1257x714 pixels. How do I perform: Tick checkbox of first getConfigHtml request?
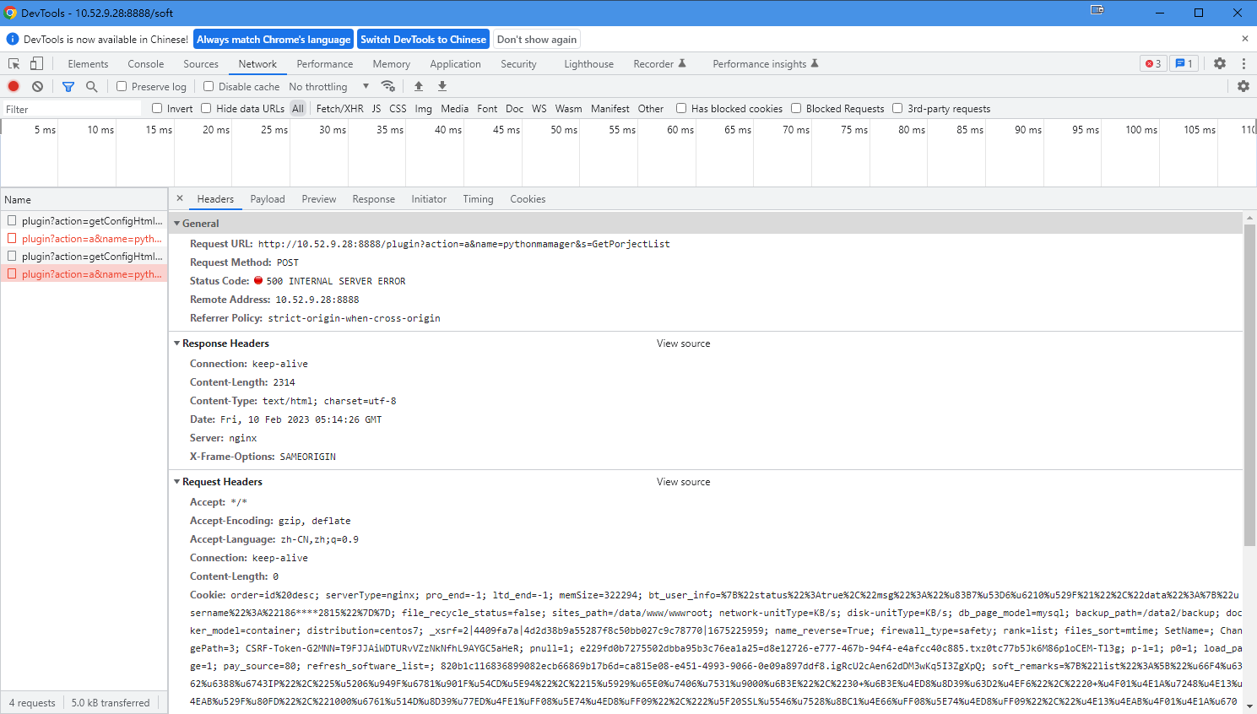pyautogui.click(x=12, y=220)
